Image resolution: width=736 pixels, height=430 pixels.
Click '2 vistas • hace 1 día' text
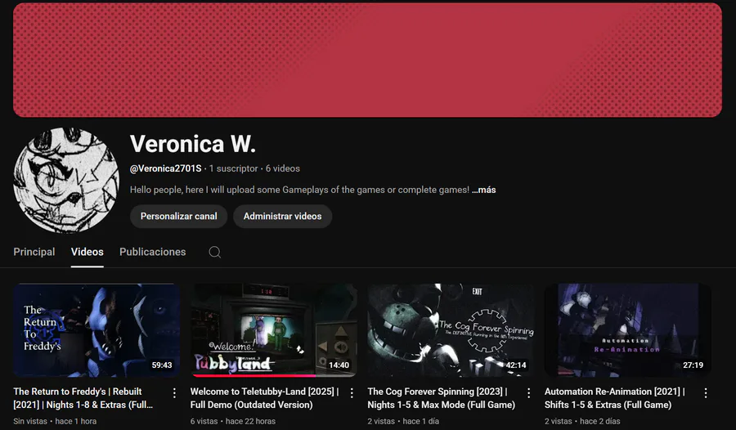403,422
